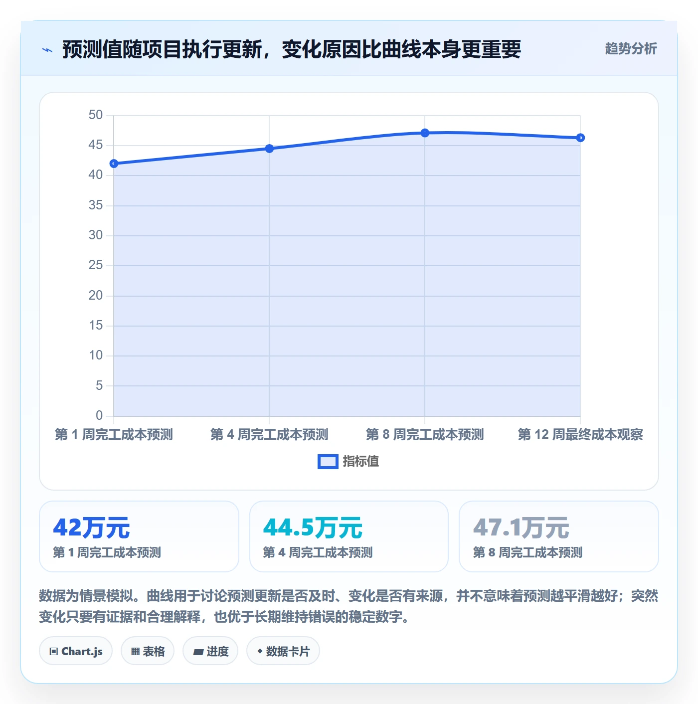Select the 第 8 周 data point on chart

click(x=425, y=133)
